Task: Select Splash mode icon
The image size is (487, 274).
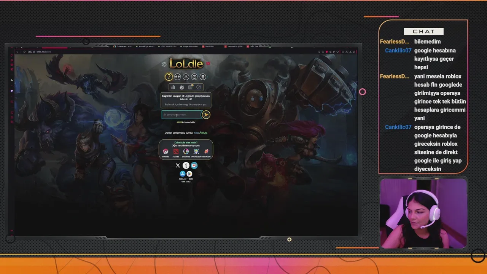Action: point(203,77)
